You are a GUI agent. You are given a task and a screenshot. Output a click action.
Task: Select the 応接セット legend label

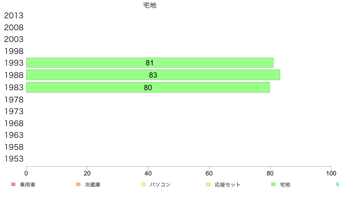[x=228, y=185]
